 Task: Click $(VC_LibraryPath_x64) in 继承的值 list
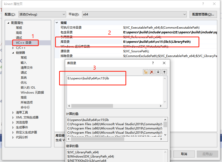coord(83,152)
